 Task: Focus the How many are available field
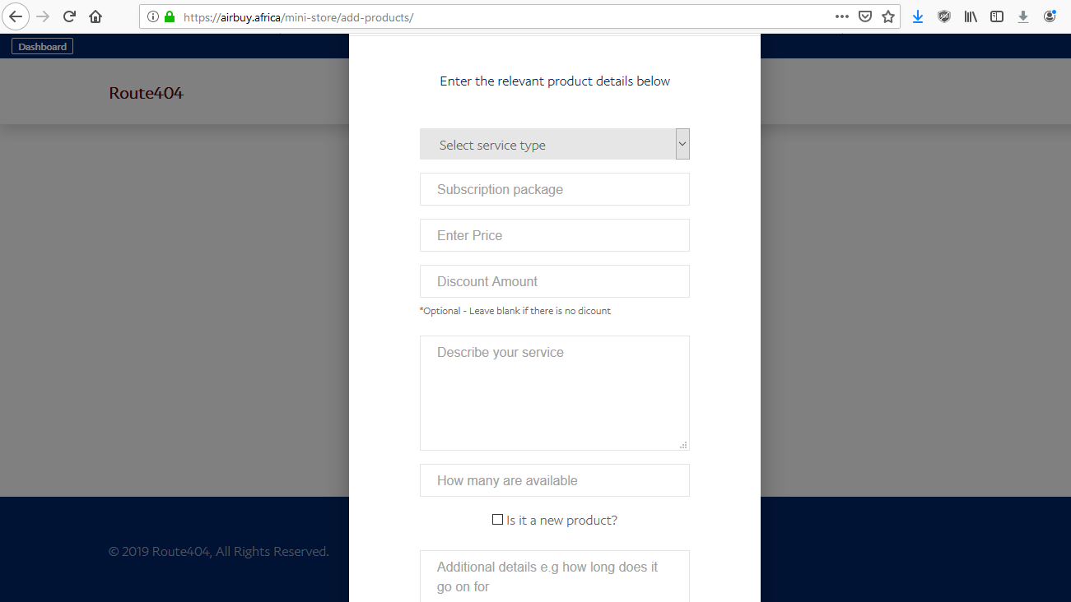554,480
